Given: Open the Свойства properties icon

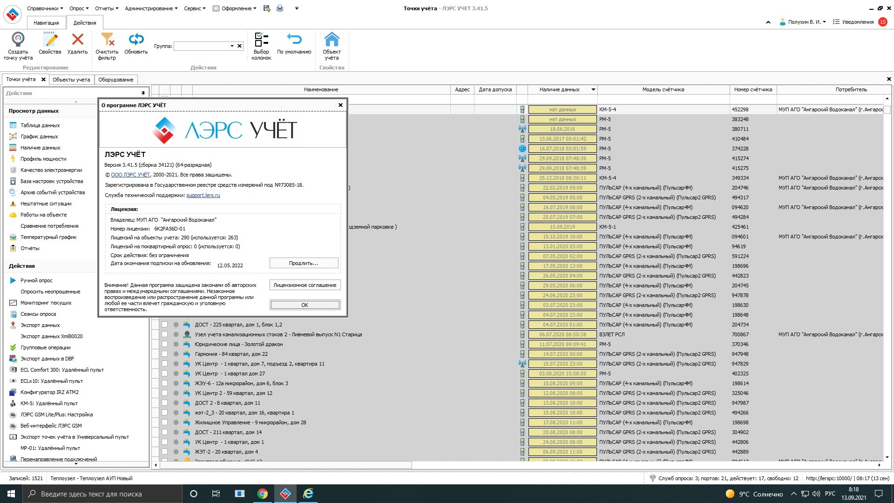Looking at the screenshot, I should (x=50, y=39).
